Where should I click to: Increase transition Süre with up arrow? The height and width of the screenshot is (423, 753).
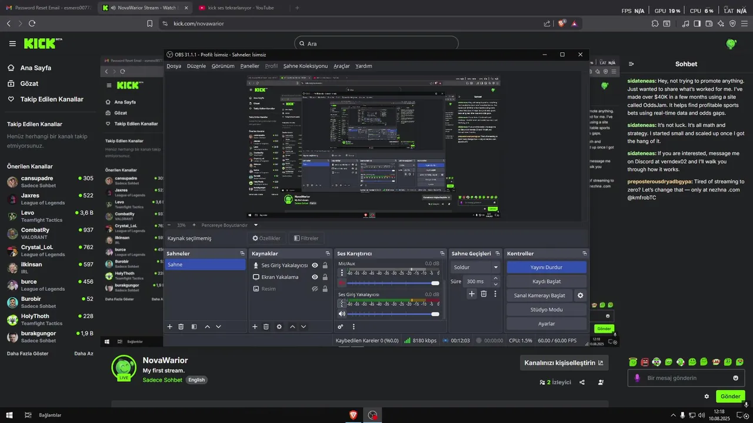click(x=495, y=278)
